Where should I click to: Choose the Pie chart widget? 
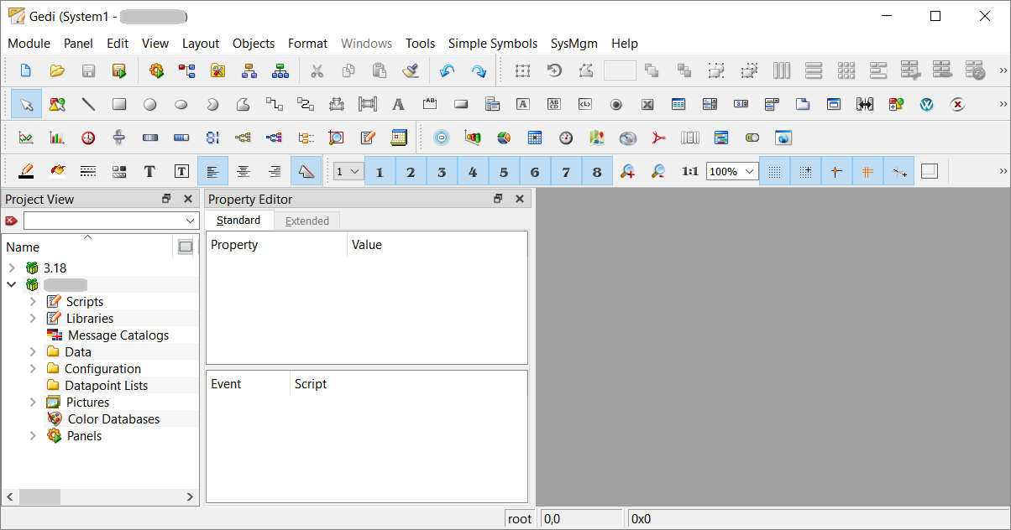click(504, 138)
